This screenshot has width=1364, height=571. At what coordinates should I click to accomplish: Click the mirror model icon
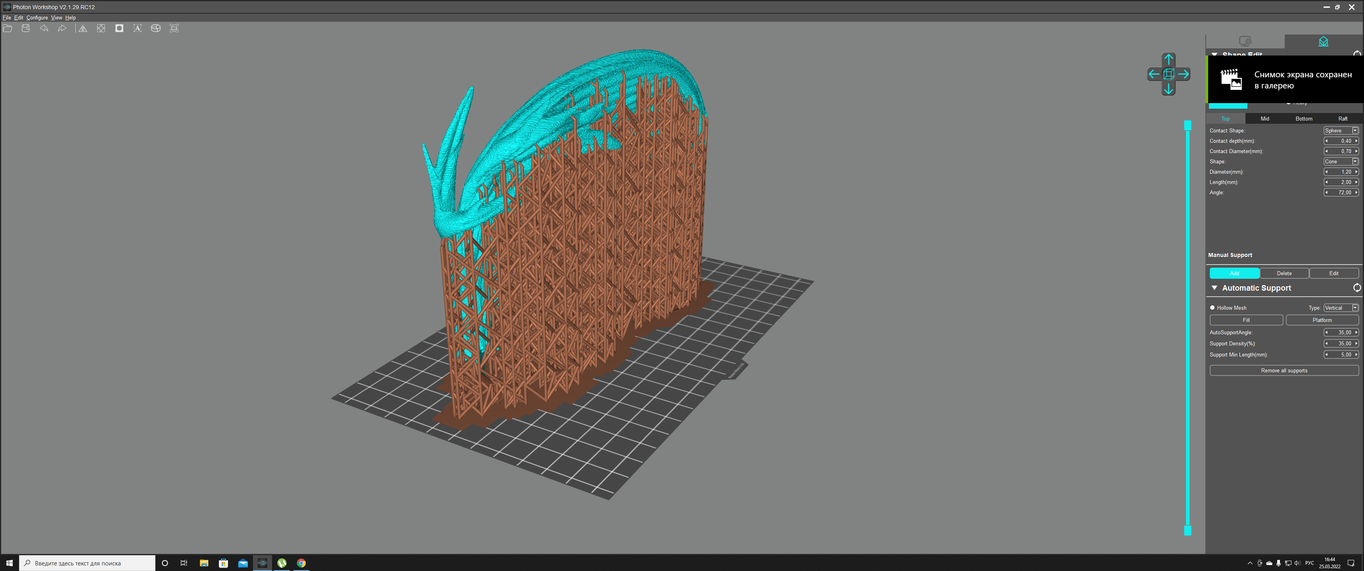point(82,29)
